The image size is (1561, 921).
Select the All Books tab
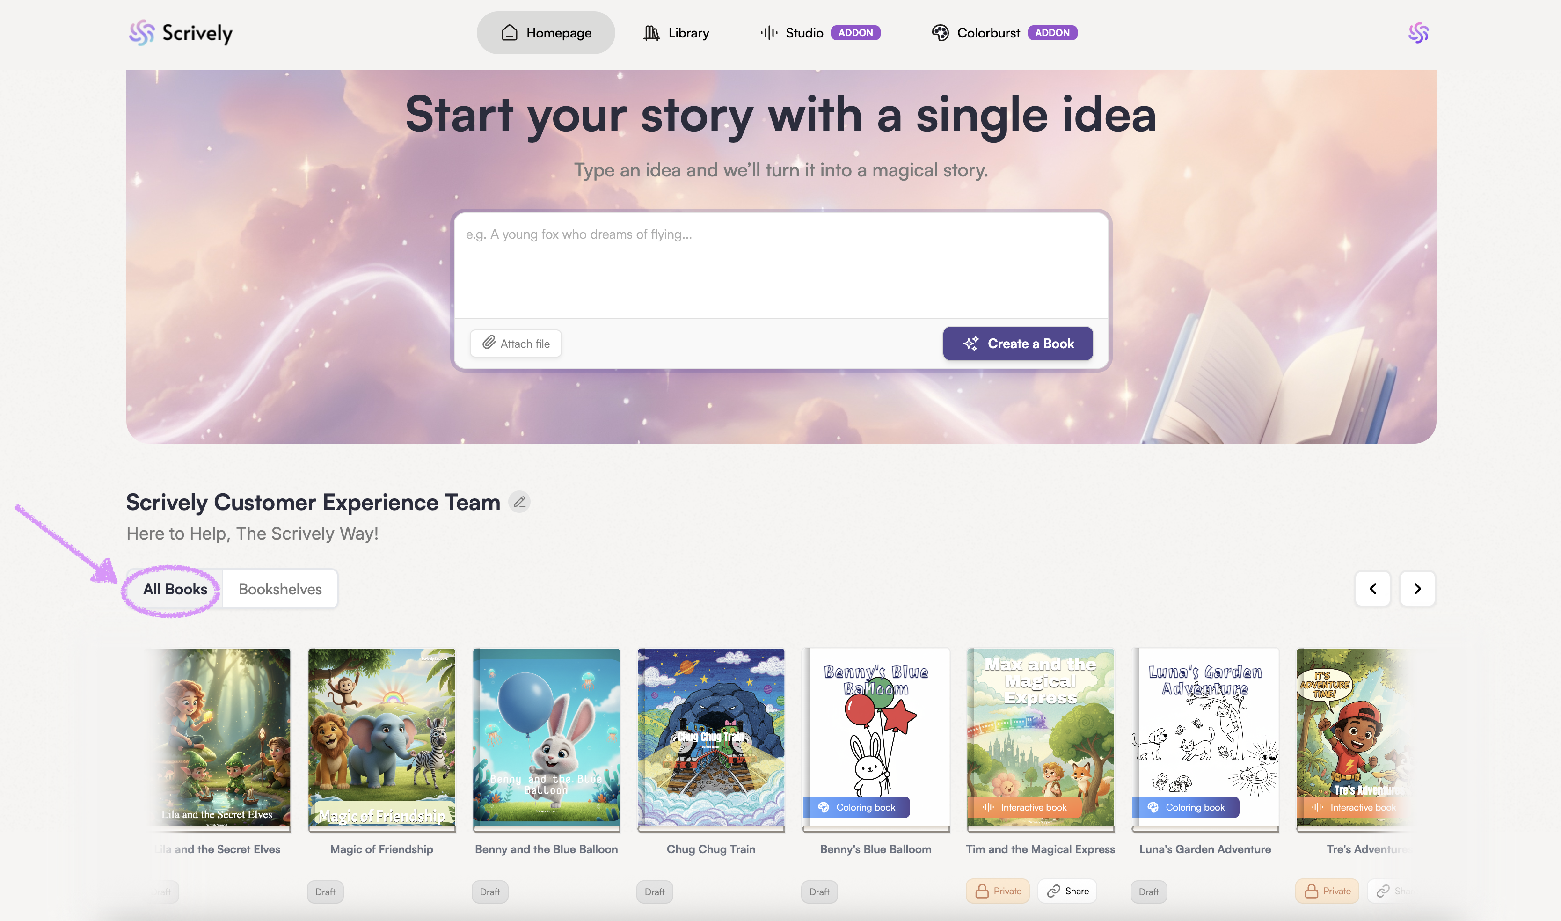pyautogui.click(x=175, y=589)
